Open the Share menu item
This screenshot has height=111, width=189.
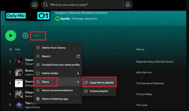coord(58,82)
